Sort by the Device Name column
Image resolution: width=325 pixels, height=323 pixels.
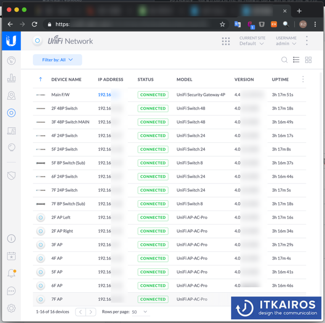(66, 80)
